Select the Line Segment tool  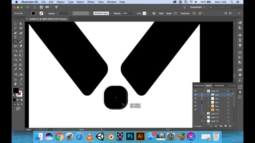[21, 37]
